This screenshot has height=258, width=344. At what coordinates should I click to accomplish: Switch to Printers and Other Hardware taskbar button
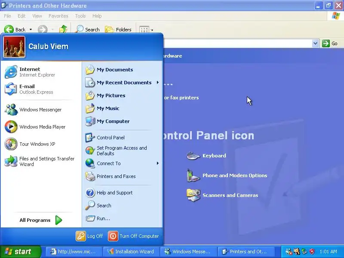(246, 252)
